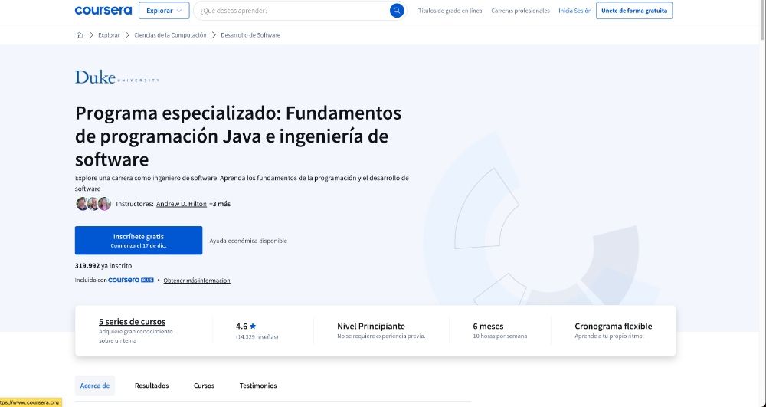Click the 4.6 star rating icon
The image size is (766, 407).
[253, 327]
